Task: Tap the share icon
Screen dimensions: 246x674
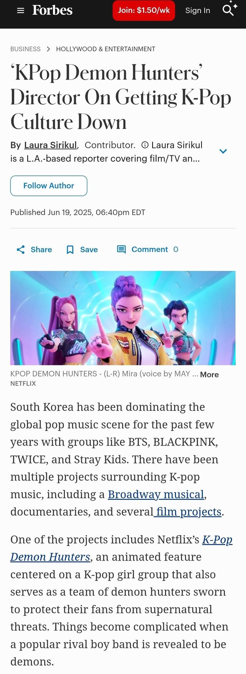Action: point(21,250)
